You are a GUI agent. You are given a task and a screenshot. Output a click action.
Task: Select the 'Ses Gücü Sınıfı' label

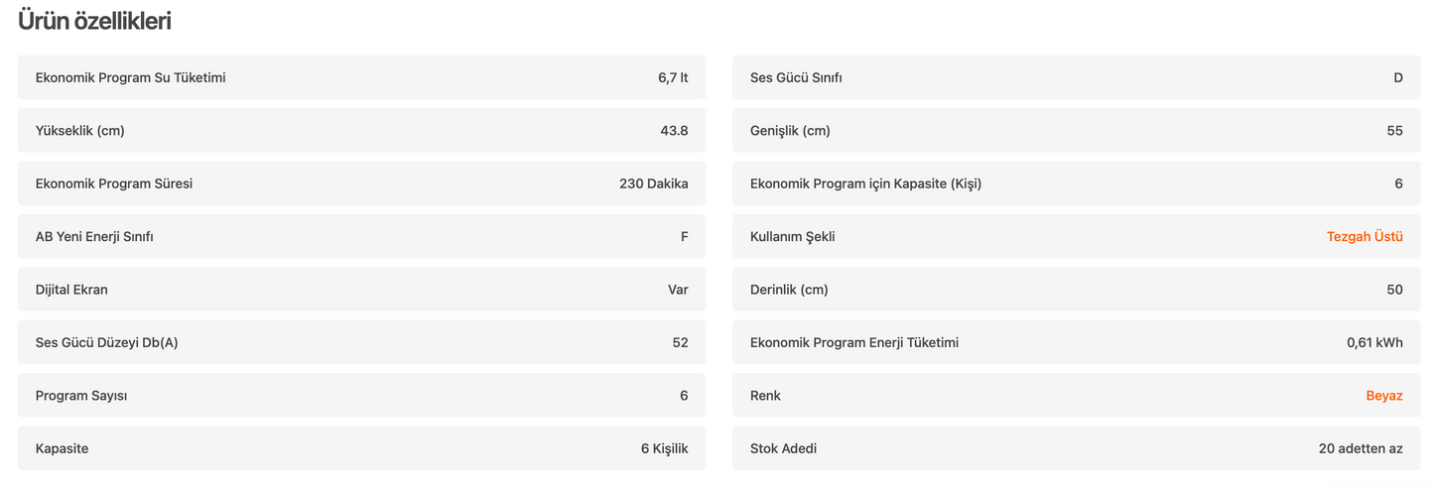pyautogui.click(x=796, y=77)
